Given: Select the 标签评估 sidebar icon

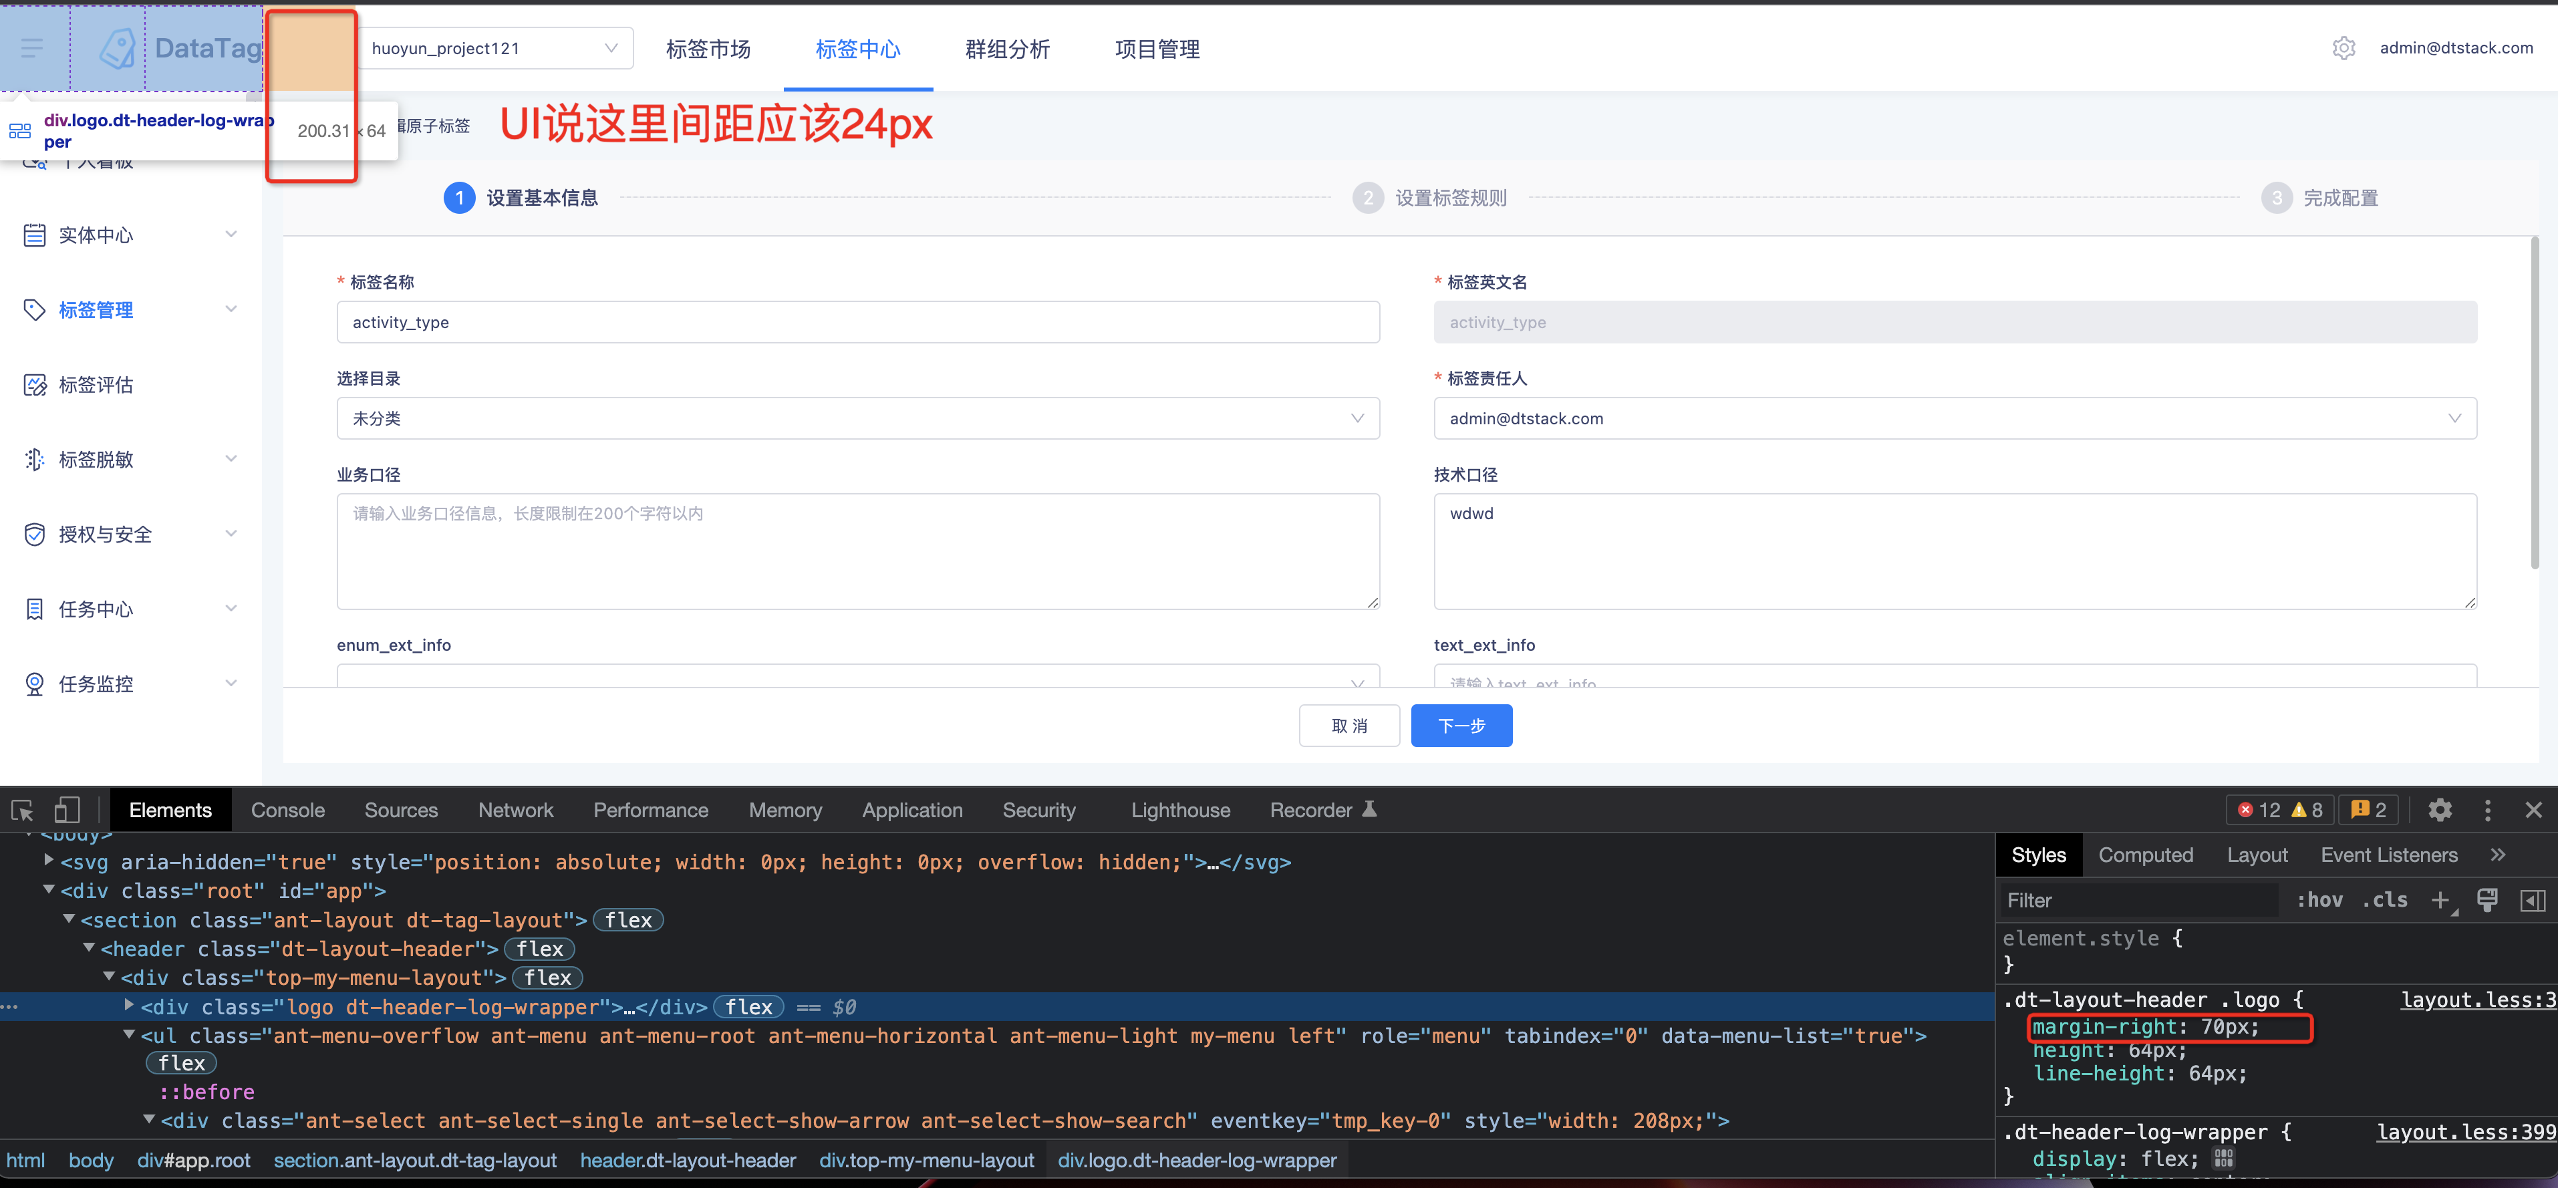Looking at the screenshot, I should 34,384.
